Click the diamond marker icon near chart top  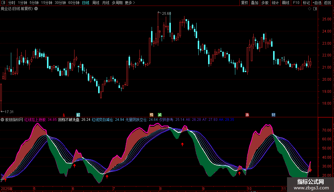pos(310,9)
